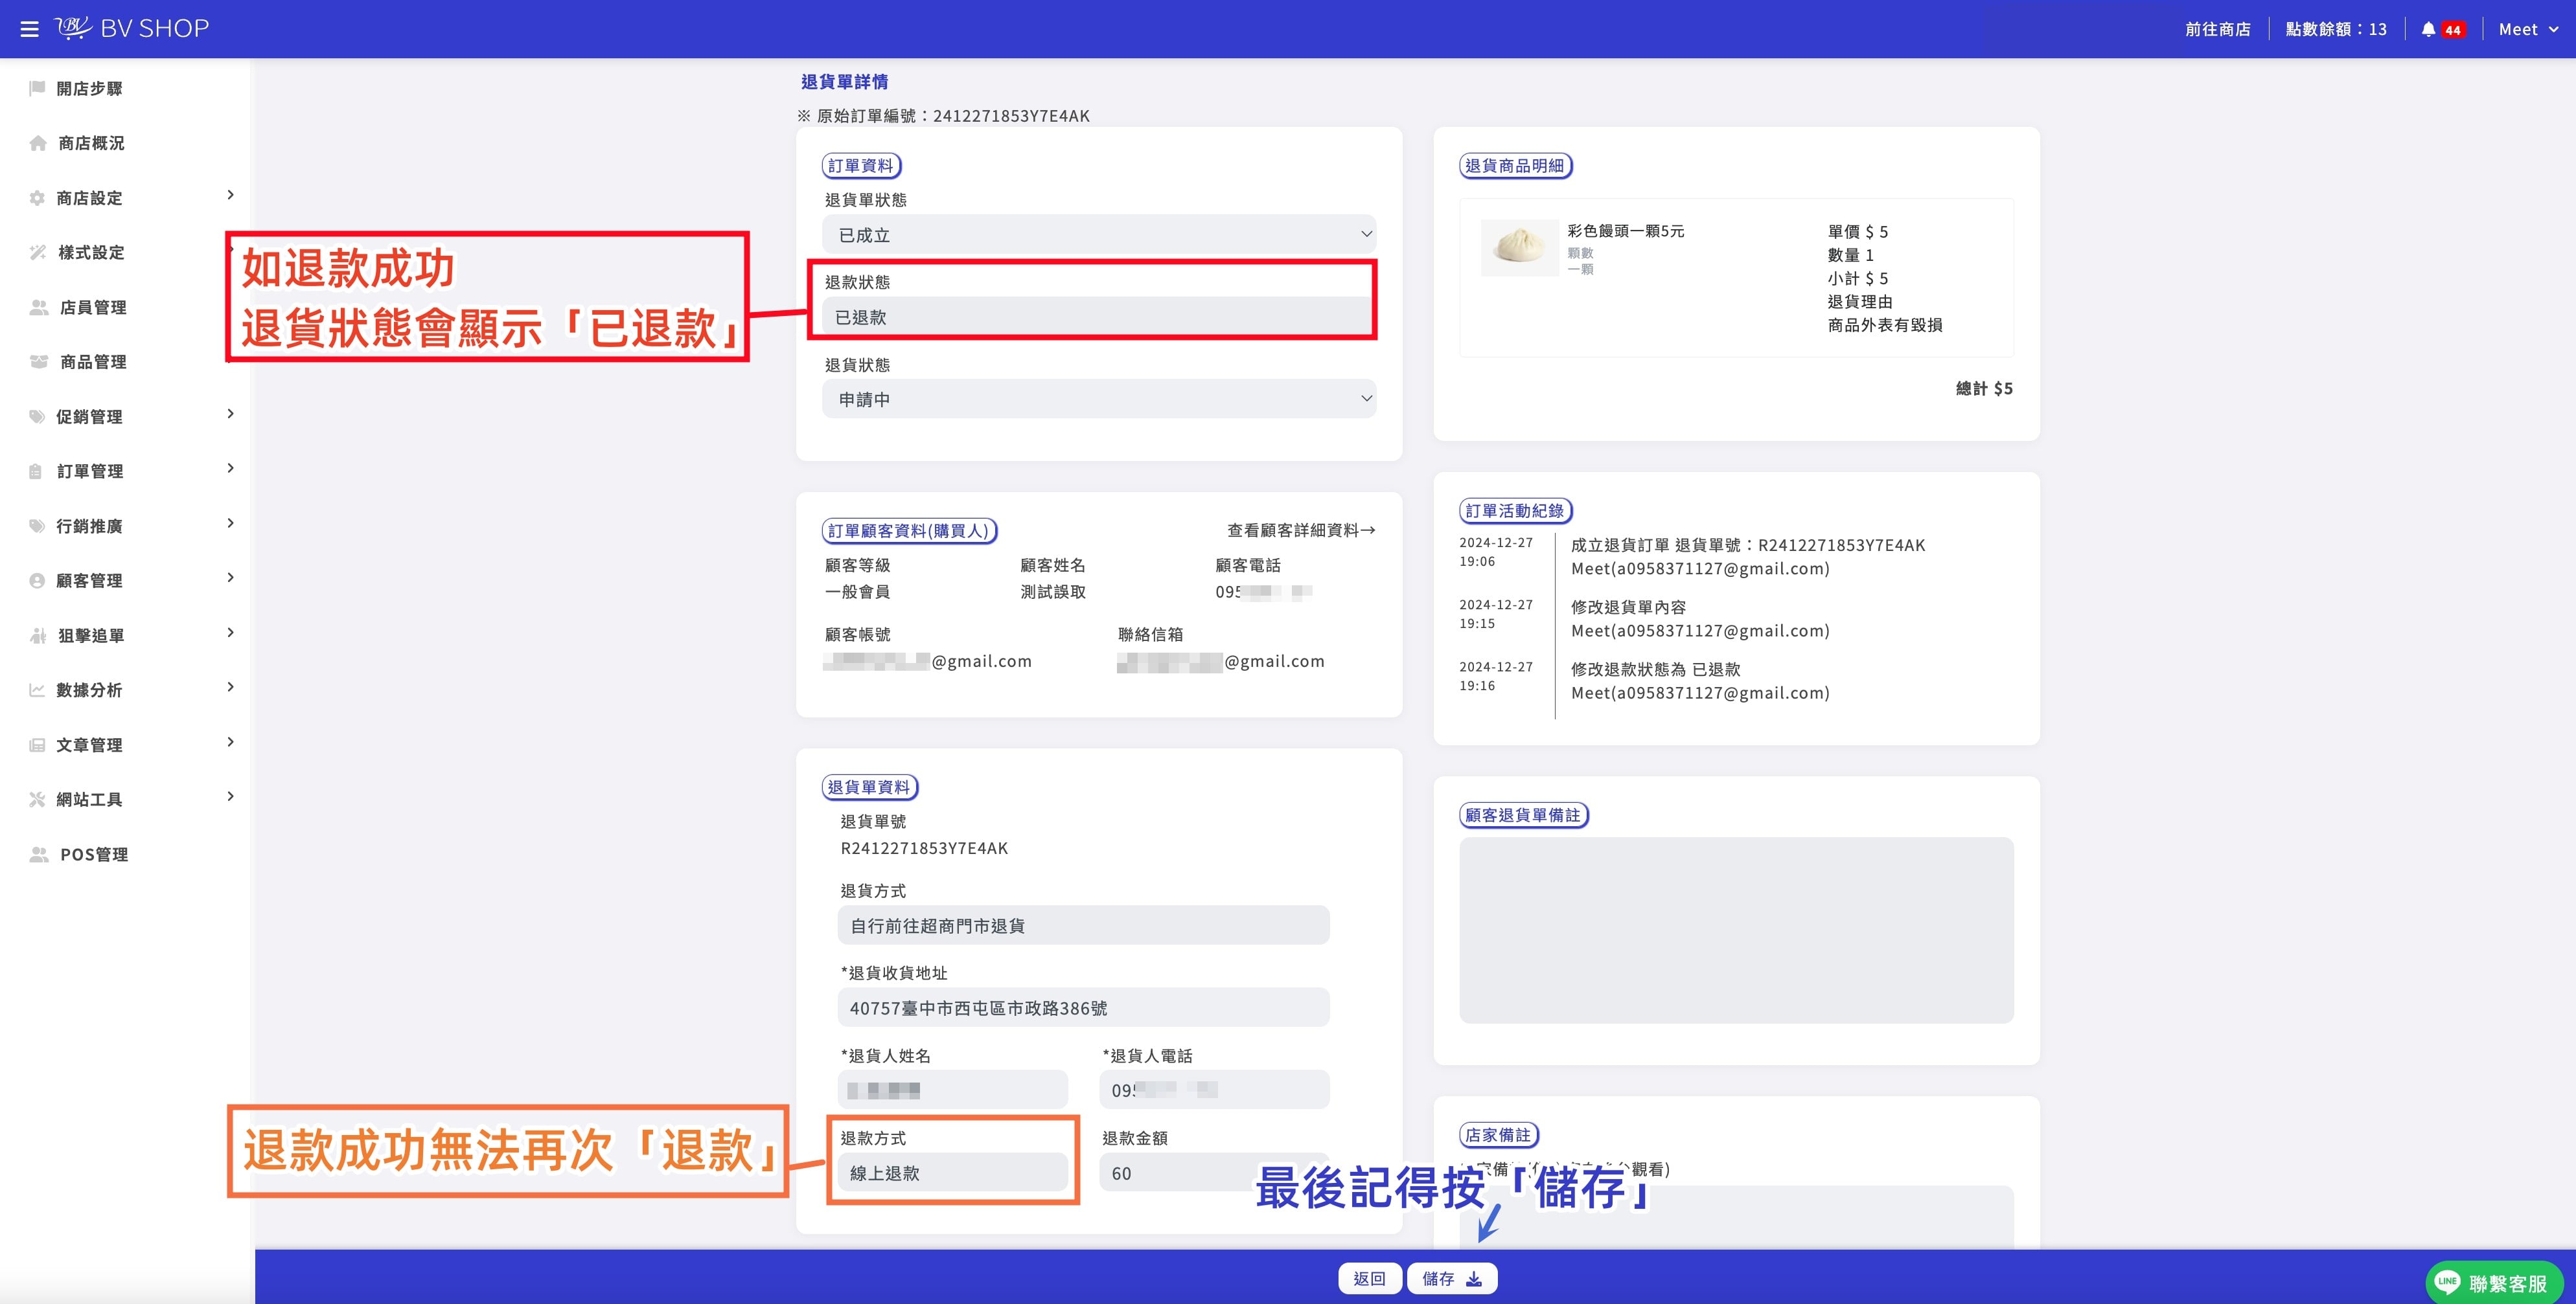Open the notification bell icon
This screenshot has width=2576, height=1304.
[2428, 29]
